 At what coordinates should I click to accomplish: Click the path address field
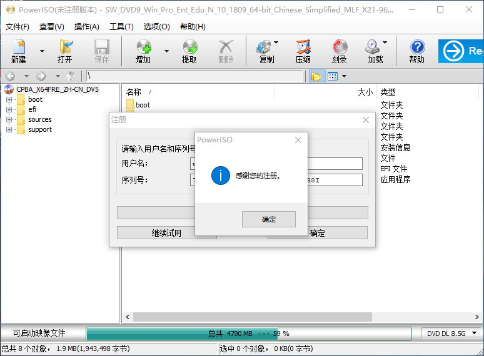click(x=194, y=76)
